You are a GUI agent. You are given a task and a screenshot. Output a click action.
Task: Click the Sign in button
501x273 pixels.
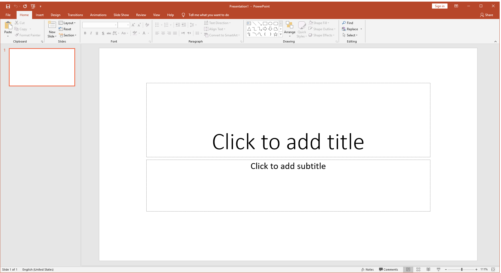(x=439, y=6)
